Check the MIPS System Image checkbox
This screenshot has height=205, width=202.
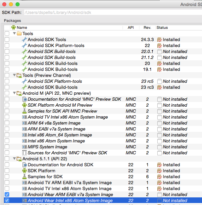[x=7, y=147]
